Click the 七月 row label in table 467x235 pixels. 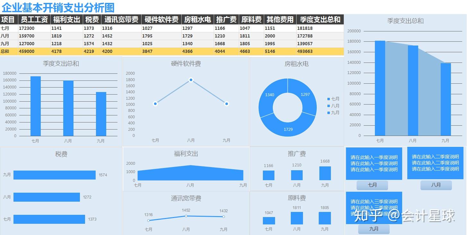(9, 28)
